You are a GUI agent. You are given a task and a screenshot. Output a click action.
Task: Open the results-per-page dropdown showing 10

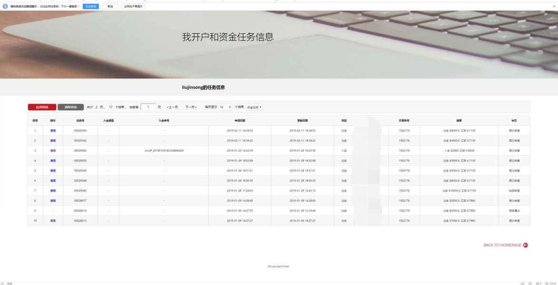point(225,107)
